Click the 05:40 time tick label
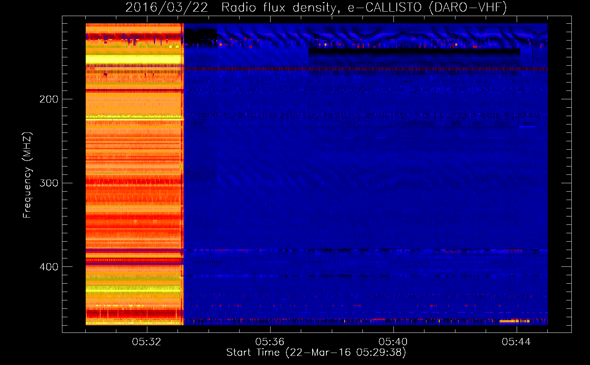 pyautogui.click(x=393, y=342)
